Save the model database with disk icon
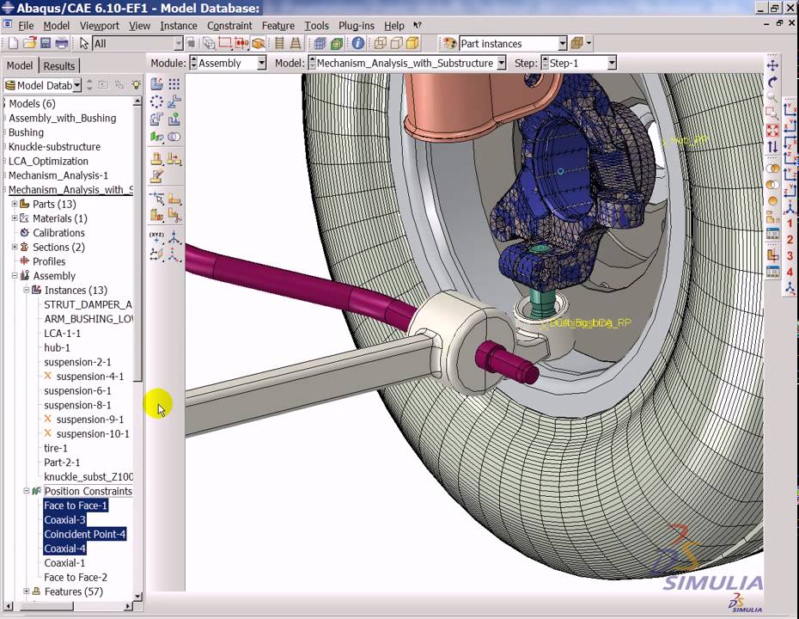 tap(46, 43)
